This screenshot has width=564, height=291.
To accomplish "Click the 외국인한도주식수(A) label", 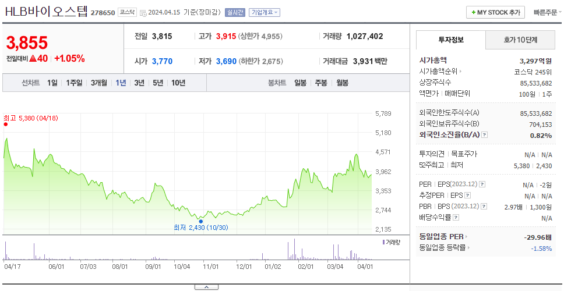I will point(449,113).
